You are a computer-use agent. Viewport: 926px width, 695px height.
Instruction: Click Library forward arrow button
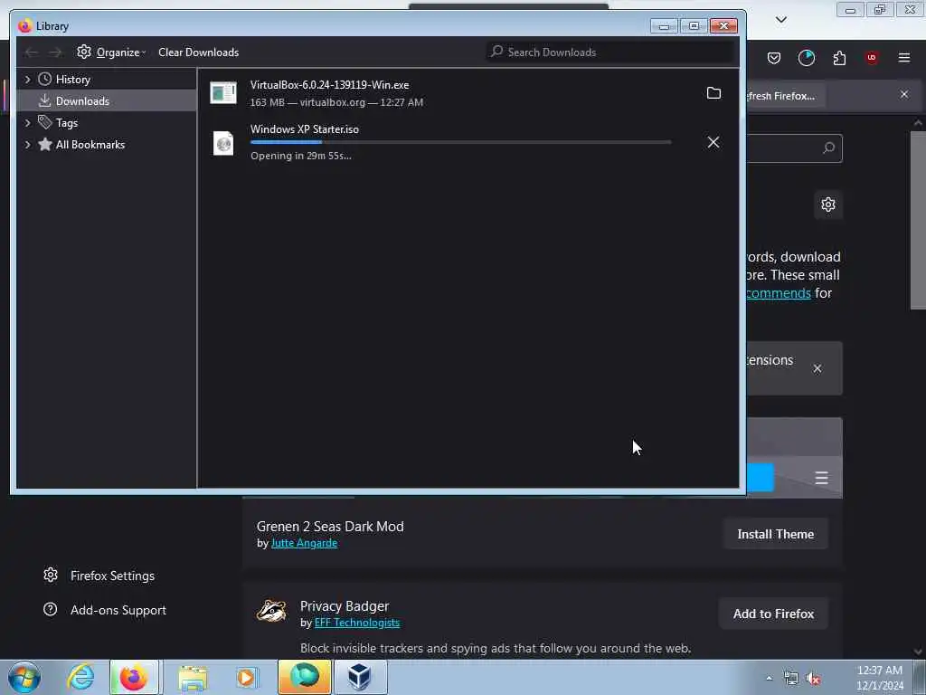pyautogui.click(x=55, y=52)
